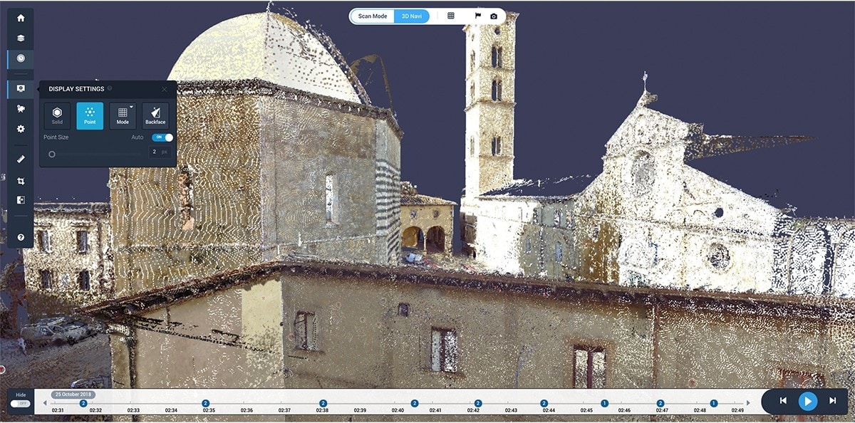Select the ruler measurement tool
Image resolution: width=855 pixels, height=423 pixels.
(21, 160)
